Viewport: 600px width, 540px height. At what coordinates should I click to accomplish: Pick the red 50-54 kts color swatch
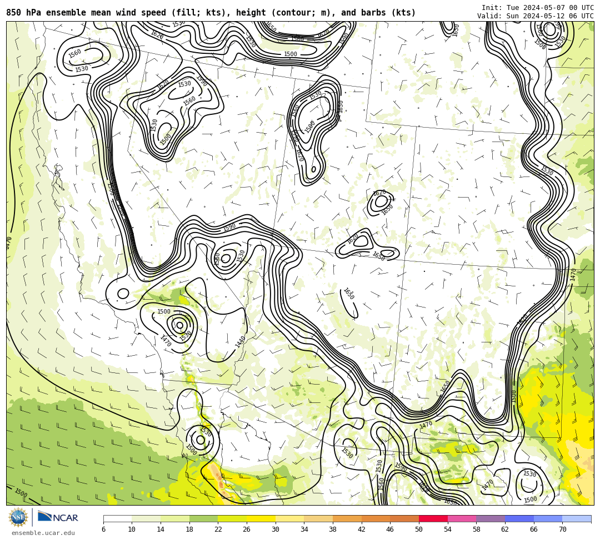(x=433, y=518)
